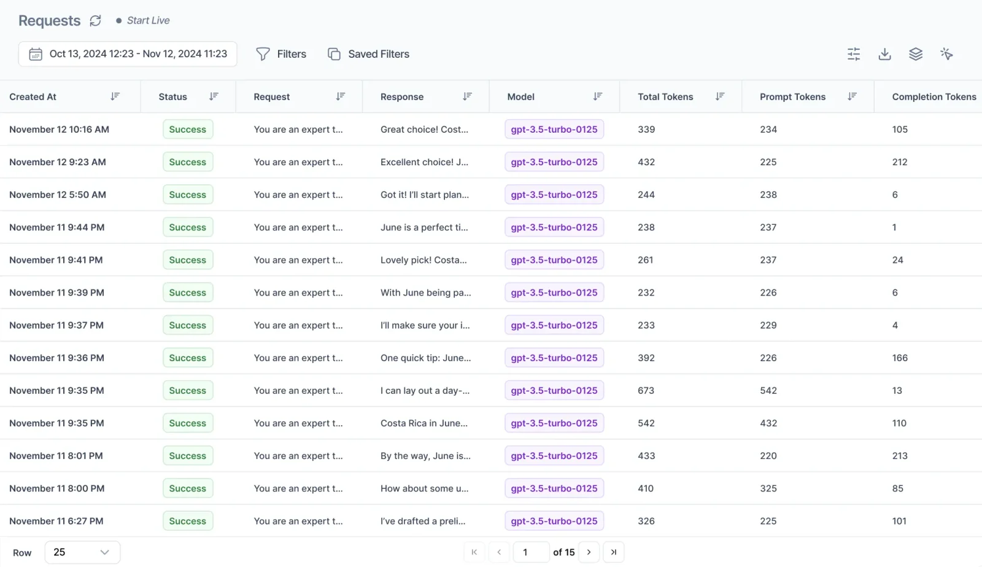Screen dimensions: 982x567
Task: Go to the next page
Action: click(589, 552)
